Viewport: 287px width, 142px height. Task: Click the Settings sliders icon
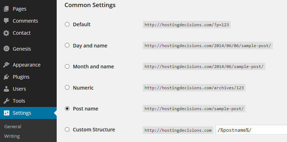click(x=6, y=113)
